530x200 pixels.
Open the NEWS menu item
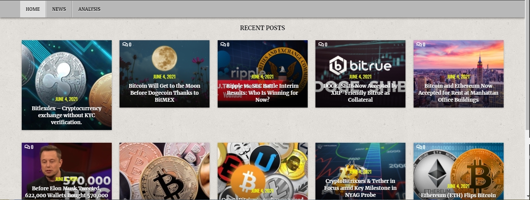click(x=59, y=9)
